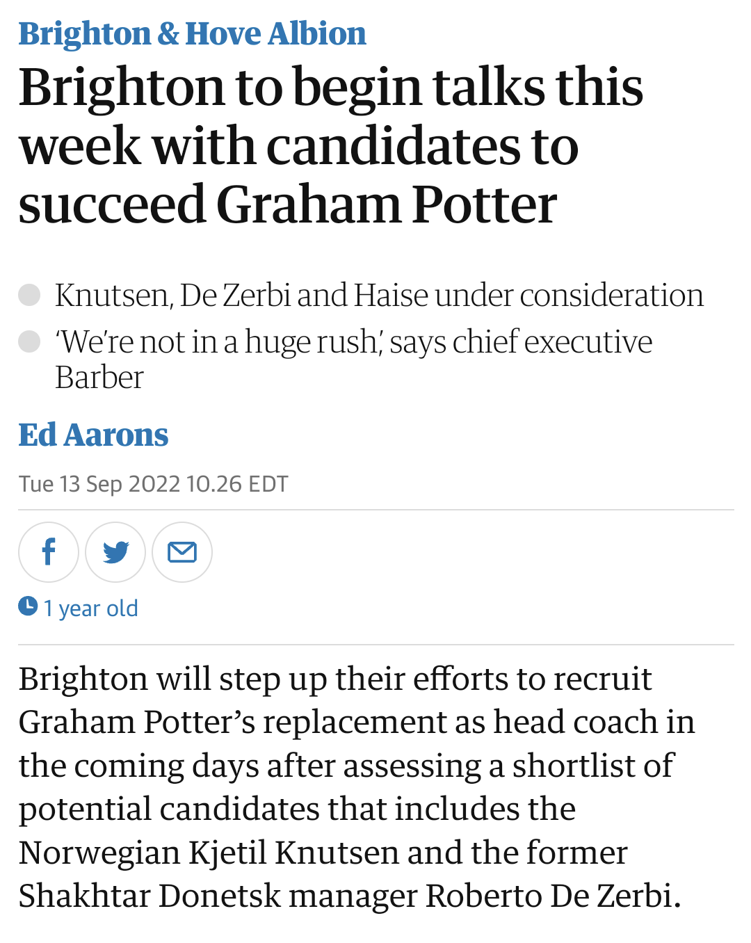
Task: Click the grey bullet beside 'We're not in a huge rush'
Action: pos(29,341)
